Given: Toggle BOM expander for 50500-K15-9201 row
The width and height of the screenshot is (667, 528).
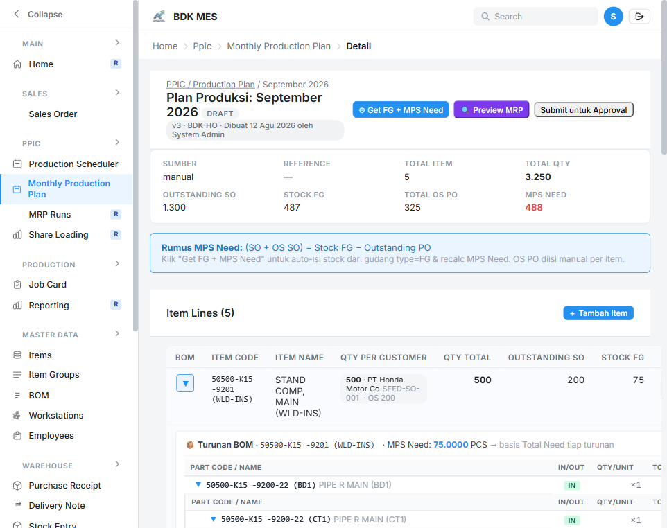Looking at the screenshot, I should coord(185,383).
